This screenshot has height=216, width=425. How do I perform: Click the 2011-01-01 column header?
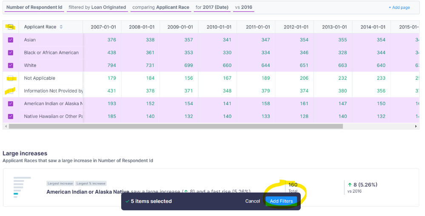point(256,27)
